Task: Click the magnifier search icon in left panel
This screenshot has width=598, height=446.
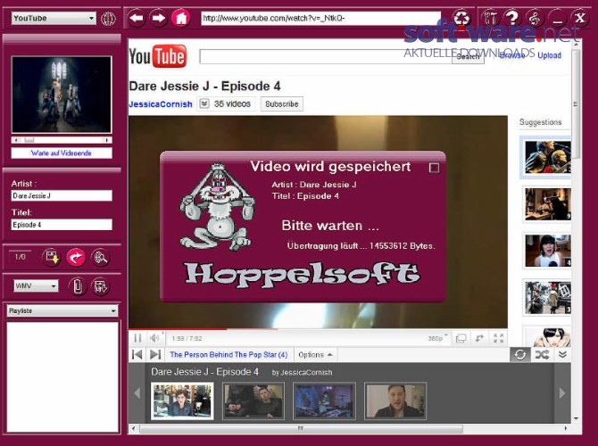Action: point(100,257)
